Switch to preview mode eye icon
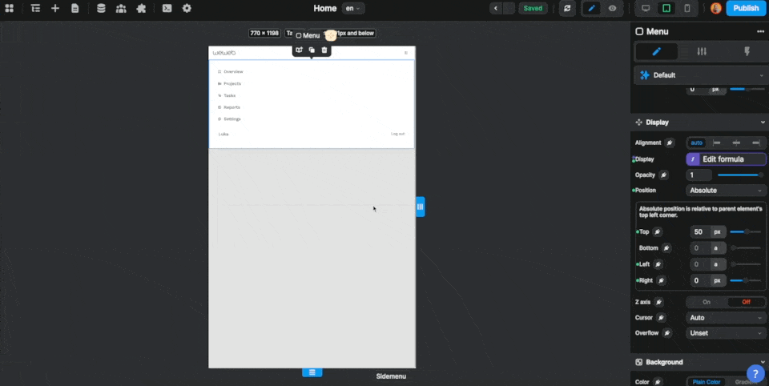This screenshot has width=769, height=386. (x=613, y=8)
